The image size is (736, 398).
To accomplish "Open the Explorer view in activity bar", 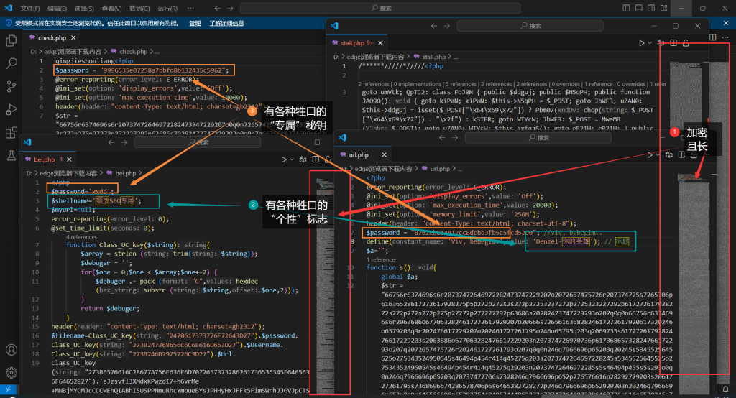I will (11, 41).
